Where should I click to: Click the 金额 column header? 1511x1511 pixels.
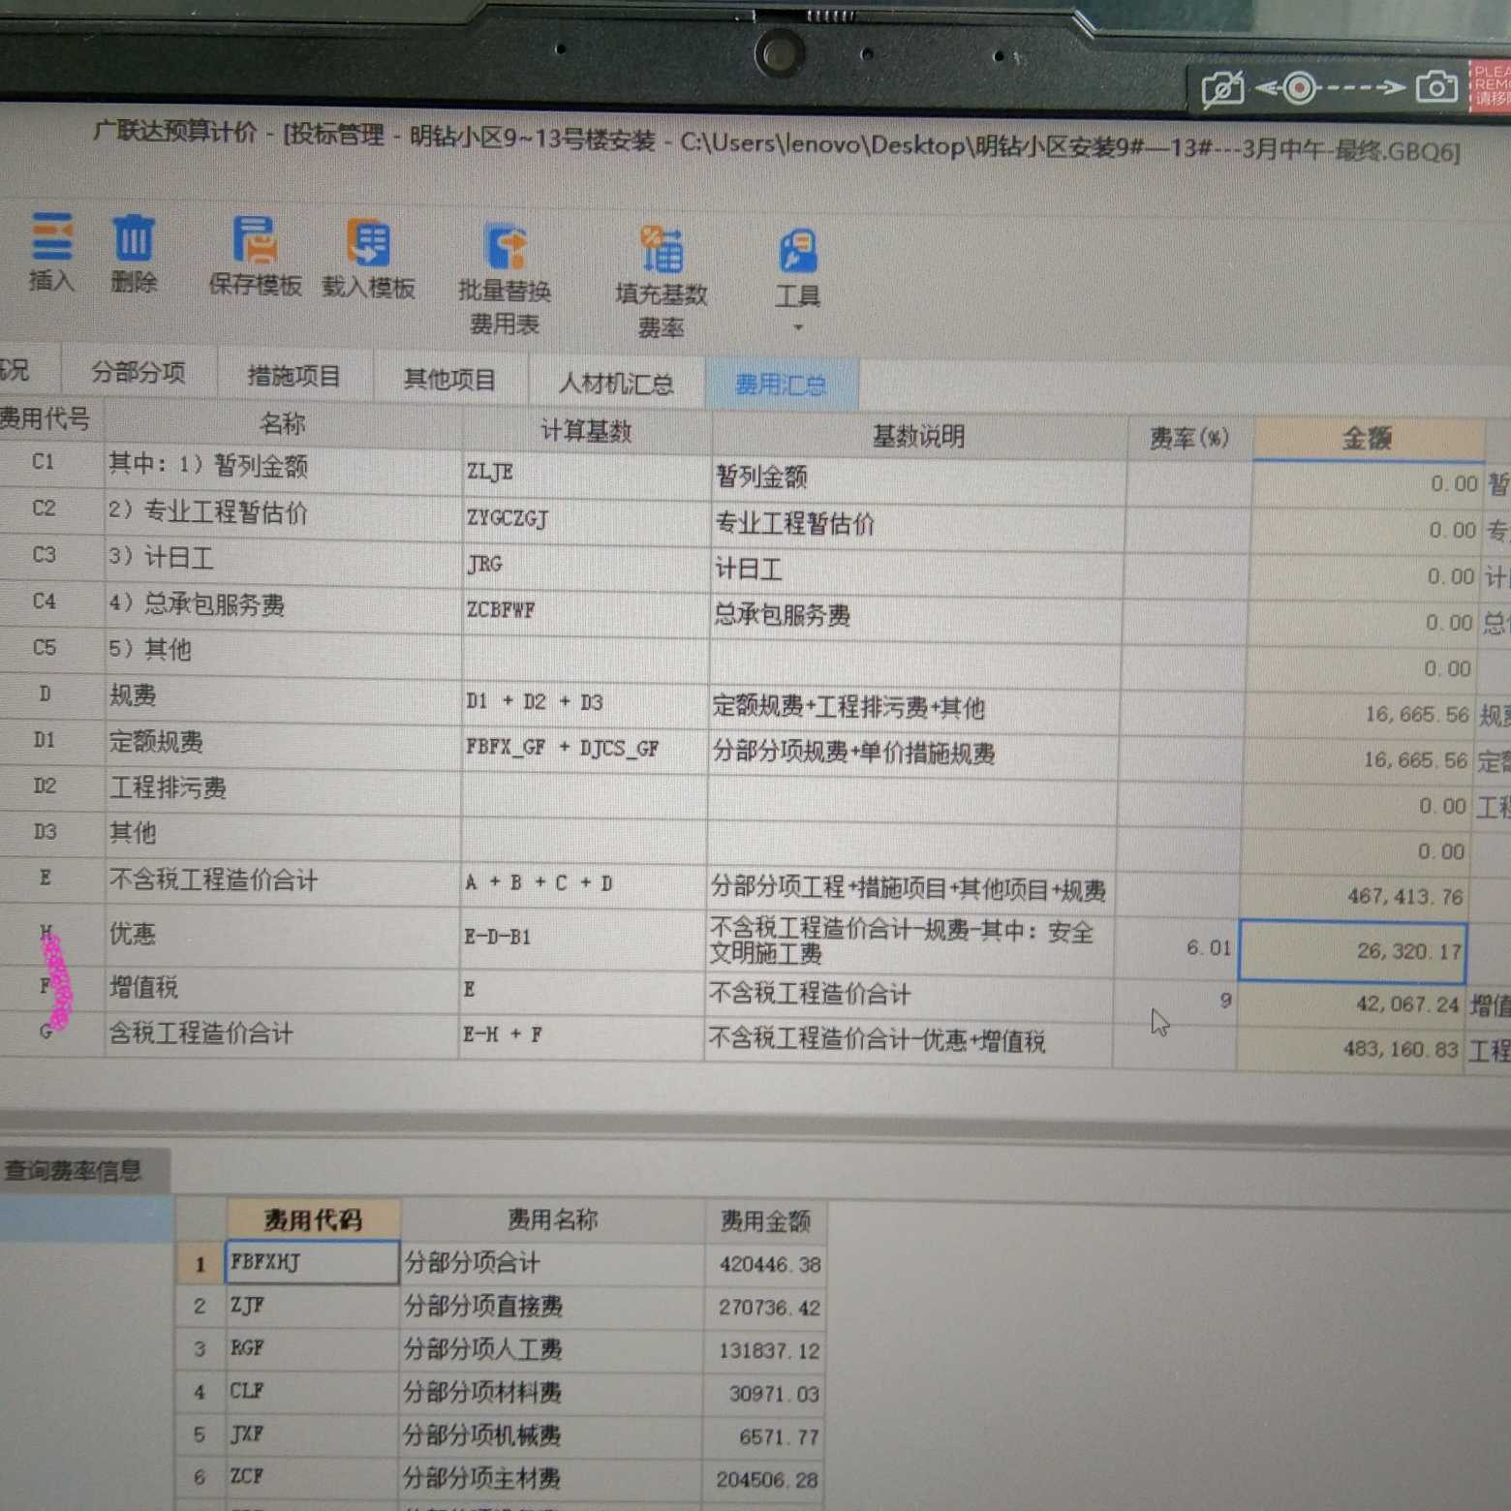click(x=1367, y=439)
